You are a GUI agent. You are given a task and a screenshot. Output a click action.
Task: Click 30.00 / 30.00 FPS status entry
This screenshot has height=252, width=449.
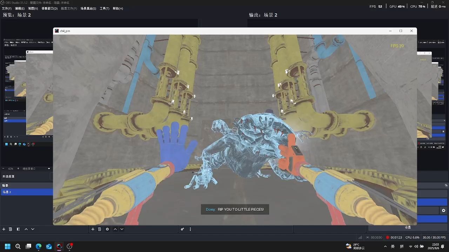click(434, 237)
